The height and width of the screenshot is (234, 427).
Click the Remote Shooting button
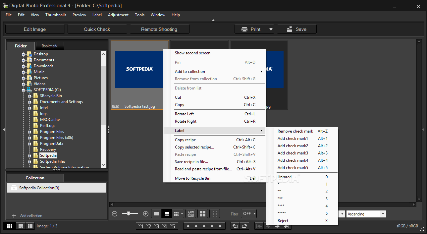tap(159, 29)
